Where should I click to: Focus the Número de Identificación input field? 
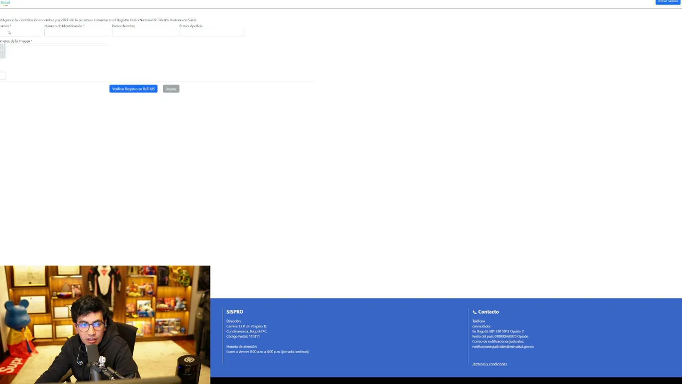point(77,33)
